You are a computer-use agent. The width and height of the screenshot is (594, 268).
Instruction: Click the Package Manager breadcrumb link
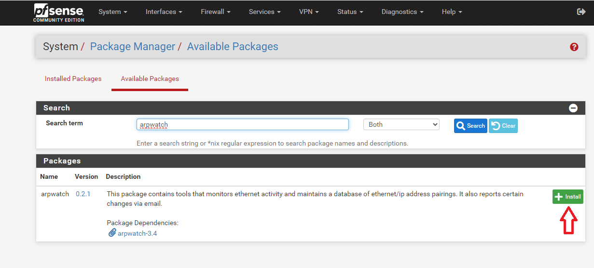click(x=133, y=47)
